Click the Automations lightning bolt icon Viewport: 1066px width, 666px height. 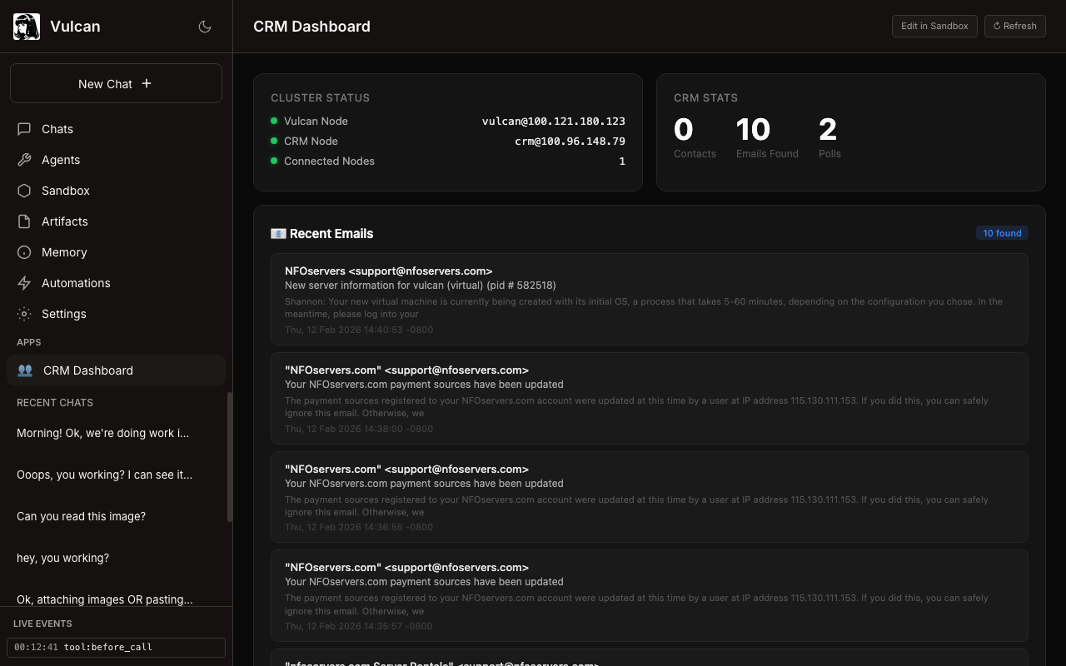[24, 283]
